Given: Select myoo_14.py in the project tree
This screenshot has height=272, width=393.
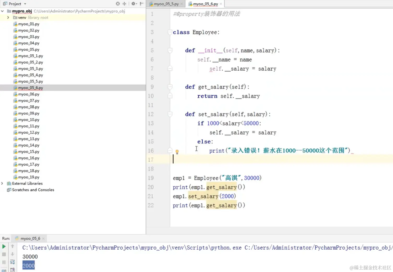Looking at the screenshot, I should [x=29, y=145].
